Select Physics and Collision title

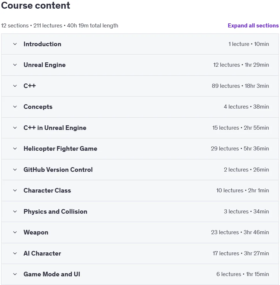click(55, 211)
